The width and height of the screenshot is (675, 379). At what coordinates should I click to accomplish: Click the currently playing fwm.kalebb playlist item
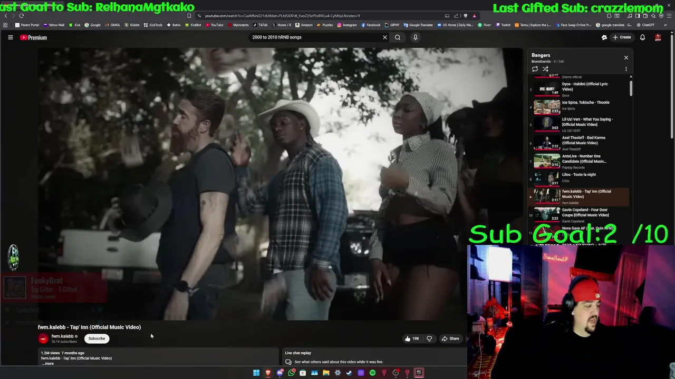578,197
